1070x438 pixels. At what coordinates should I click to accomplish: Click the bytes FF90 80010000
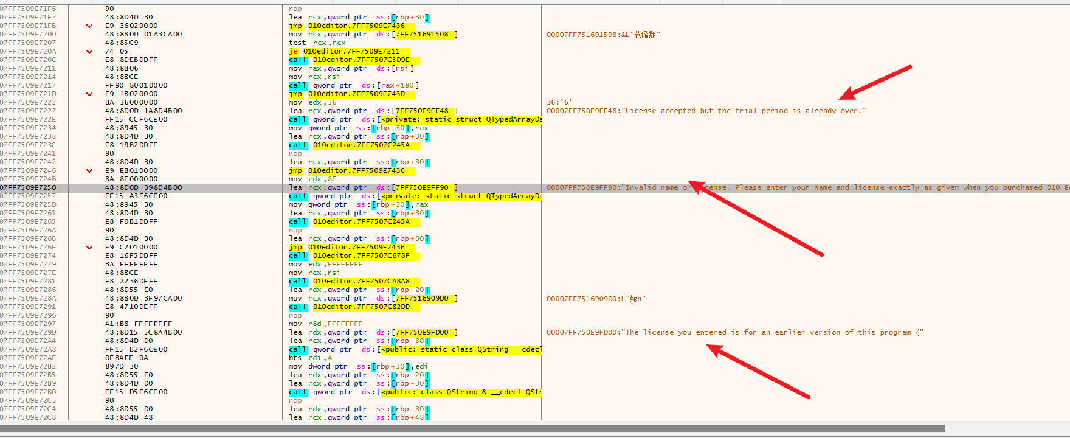coord(136,86)
